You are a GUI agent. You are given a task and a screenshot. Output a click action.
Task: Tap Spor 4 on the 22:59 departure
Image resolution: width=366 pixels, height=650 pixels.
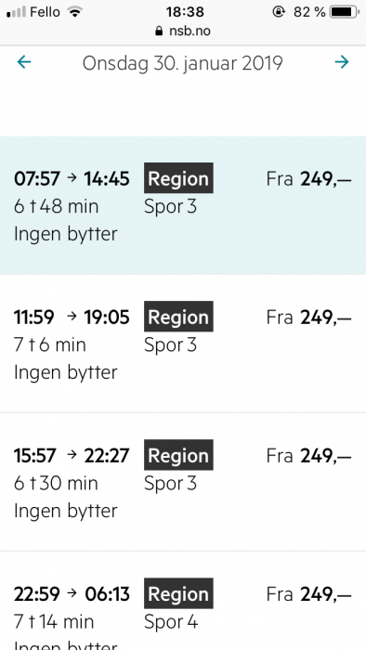[171, 622]
